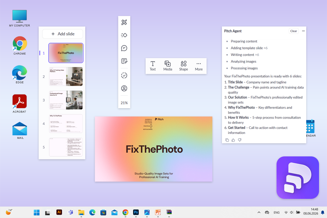327x218 pixels.
Task: Open PowerPoint from taskbar
Action: pos(158,212)
